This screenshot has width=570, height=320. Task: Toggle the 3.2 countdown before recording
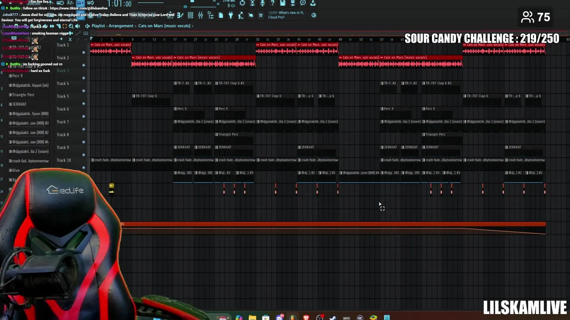70,3
